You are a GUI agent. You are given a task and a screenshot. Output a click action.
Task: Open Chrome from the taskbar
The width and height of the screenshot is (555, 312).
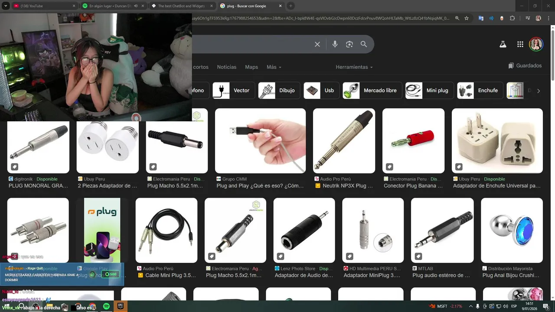[92, 306]
